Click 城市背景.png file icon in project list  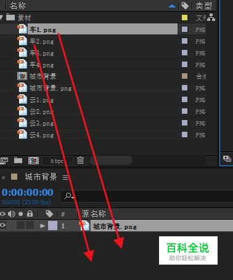22,87
